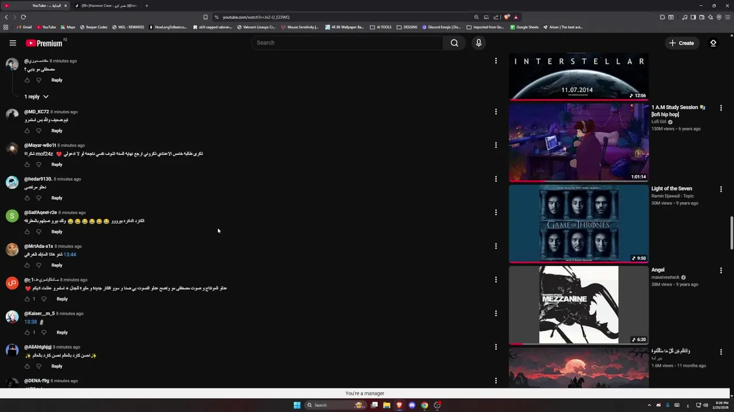Toggle the browser sidebar panel icon
The height and width of the screenshot is (412, 734).
click(693, 17)
